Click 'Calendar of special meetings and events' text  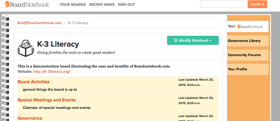[57, 108]
